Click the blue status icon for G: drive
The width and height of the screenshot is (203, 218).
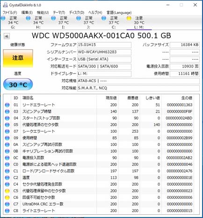click(3, 18)
